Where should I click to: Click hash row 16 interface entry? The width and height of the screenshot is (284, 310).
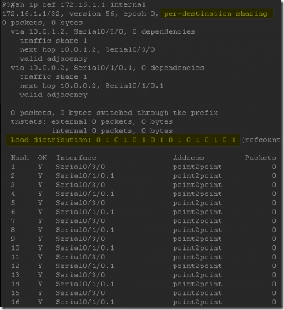(85, 302)
